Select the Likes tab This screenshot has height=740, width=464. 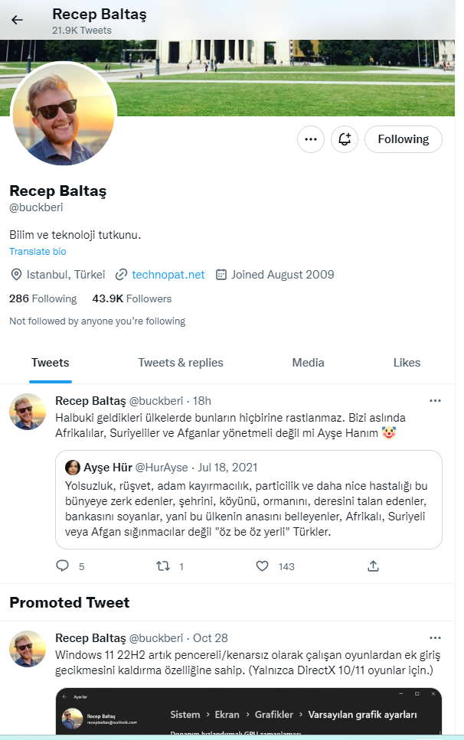(x=407, y=362)
